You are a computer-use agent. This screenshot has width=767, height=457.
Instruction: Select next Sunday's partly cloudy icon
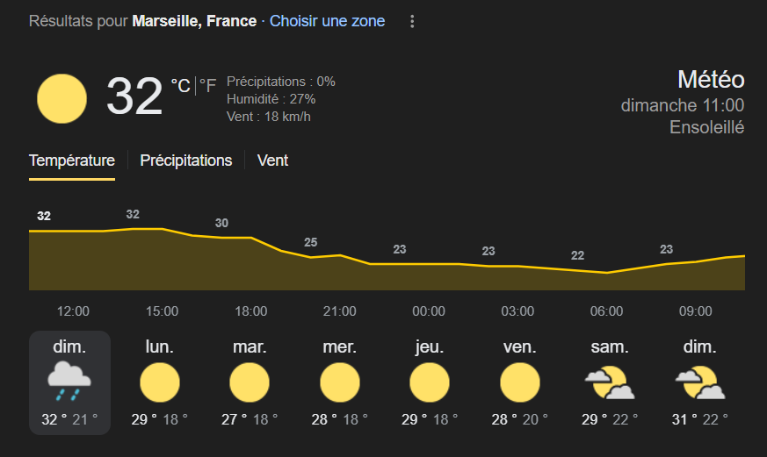point(699,382)
